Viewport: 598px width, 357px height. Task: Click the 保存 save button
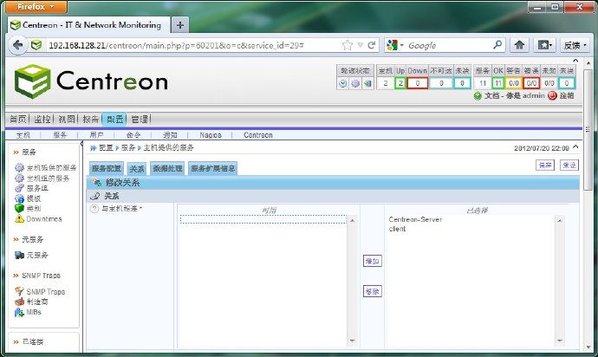coord(545,165)
